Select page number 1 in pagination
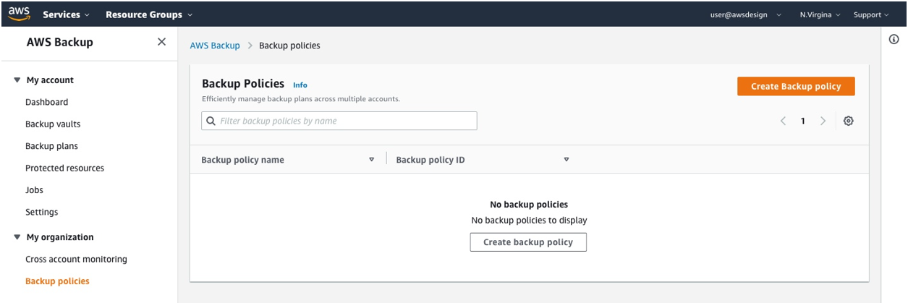This screenshot has width=908, height=303. (x=803, y=121)
